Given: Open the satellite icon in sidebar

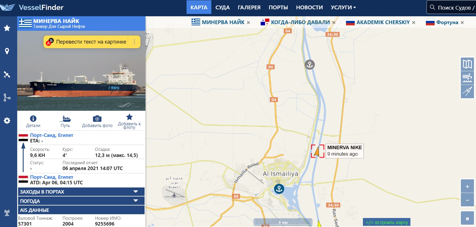Looking at the screenshot, I should [7, 74].
